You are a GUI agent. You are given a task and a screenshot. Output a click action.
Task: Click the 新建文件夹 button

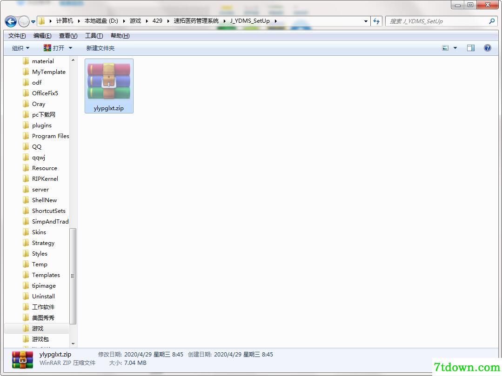tap(100, 48)
